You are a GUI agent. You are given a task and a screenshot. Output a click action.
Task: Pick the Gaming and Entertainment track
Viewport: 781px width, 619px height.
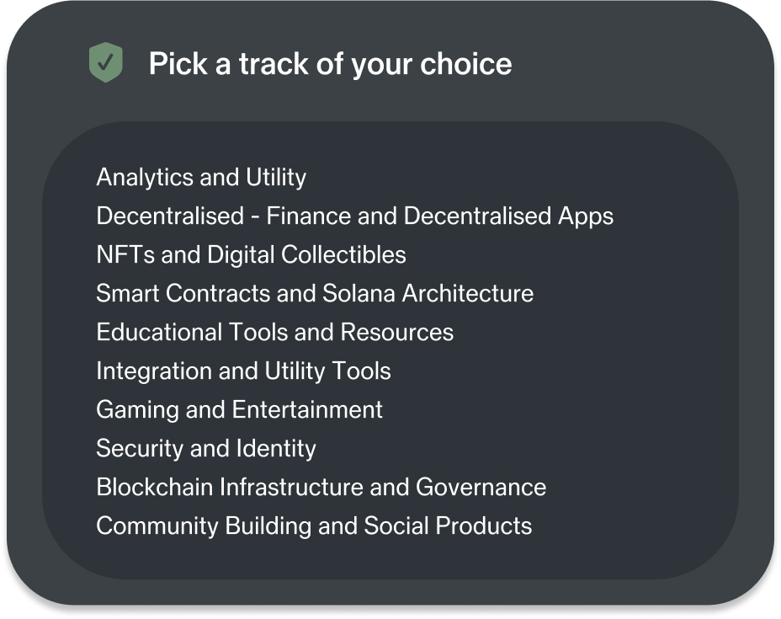point(239,409)
